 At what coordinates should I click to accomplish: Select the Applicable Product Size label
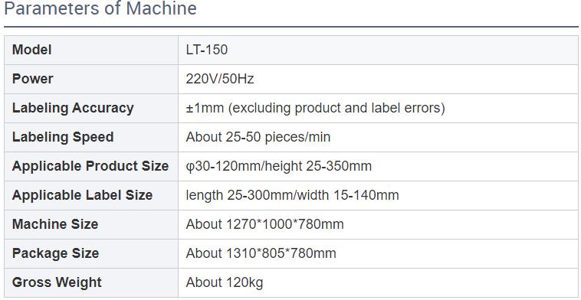(90, 166)
